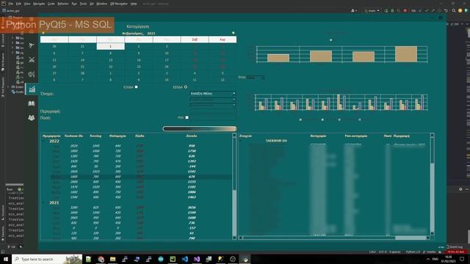Screen dimensions: 470x264
Task: Click Windows 'Type here to search' box
Action: [x=47, y=259]
